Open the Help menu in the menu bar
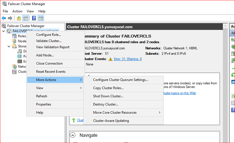 tap(42, 11)
